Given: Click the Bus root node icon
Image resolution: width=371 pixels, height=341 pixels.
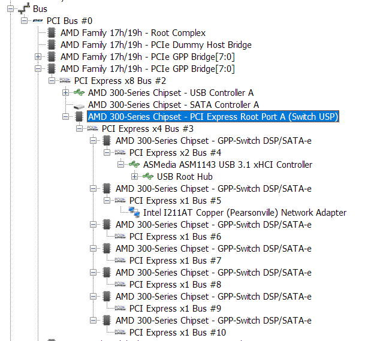Looking at the screenshot, I should (24, 8).
